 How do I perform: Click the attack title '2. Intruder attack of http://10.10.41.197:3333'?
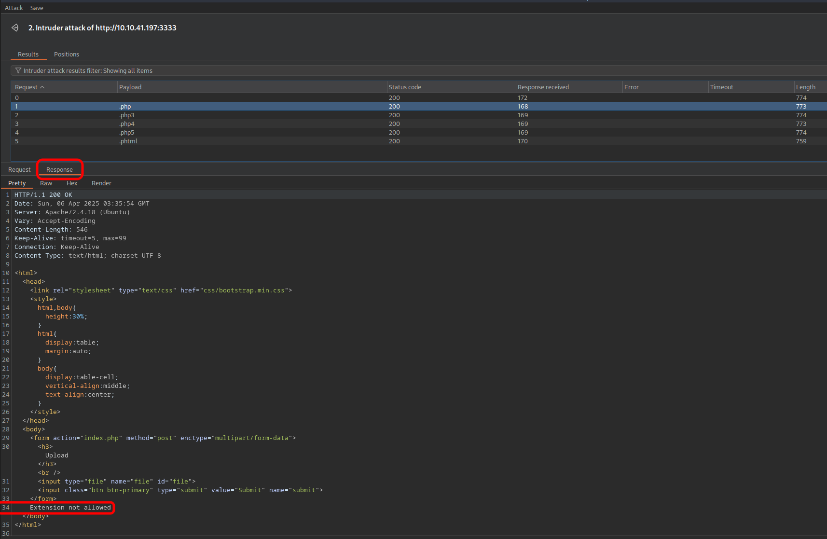102,28
